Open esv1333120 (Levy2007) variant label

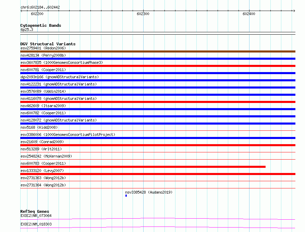click(x=42, y=171)
